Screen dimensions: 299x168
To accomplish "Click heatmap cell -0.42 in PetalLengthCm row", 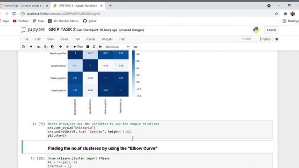I will coord(90,78).
